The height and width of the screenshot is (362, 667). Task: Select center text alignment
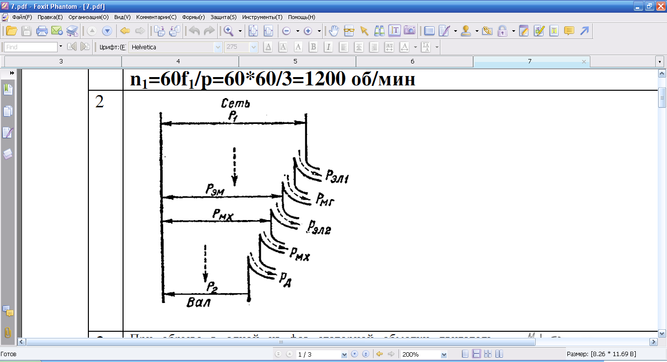[x=359, y=47]
